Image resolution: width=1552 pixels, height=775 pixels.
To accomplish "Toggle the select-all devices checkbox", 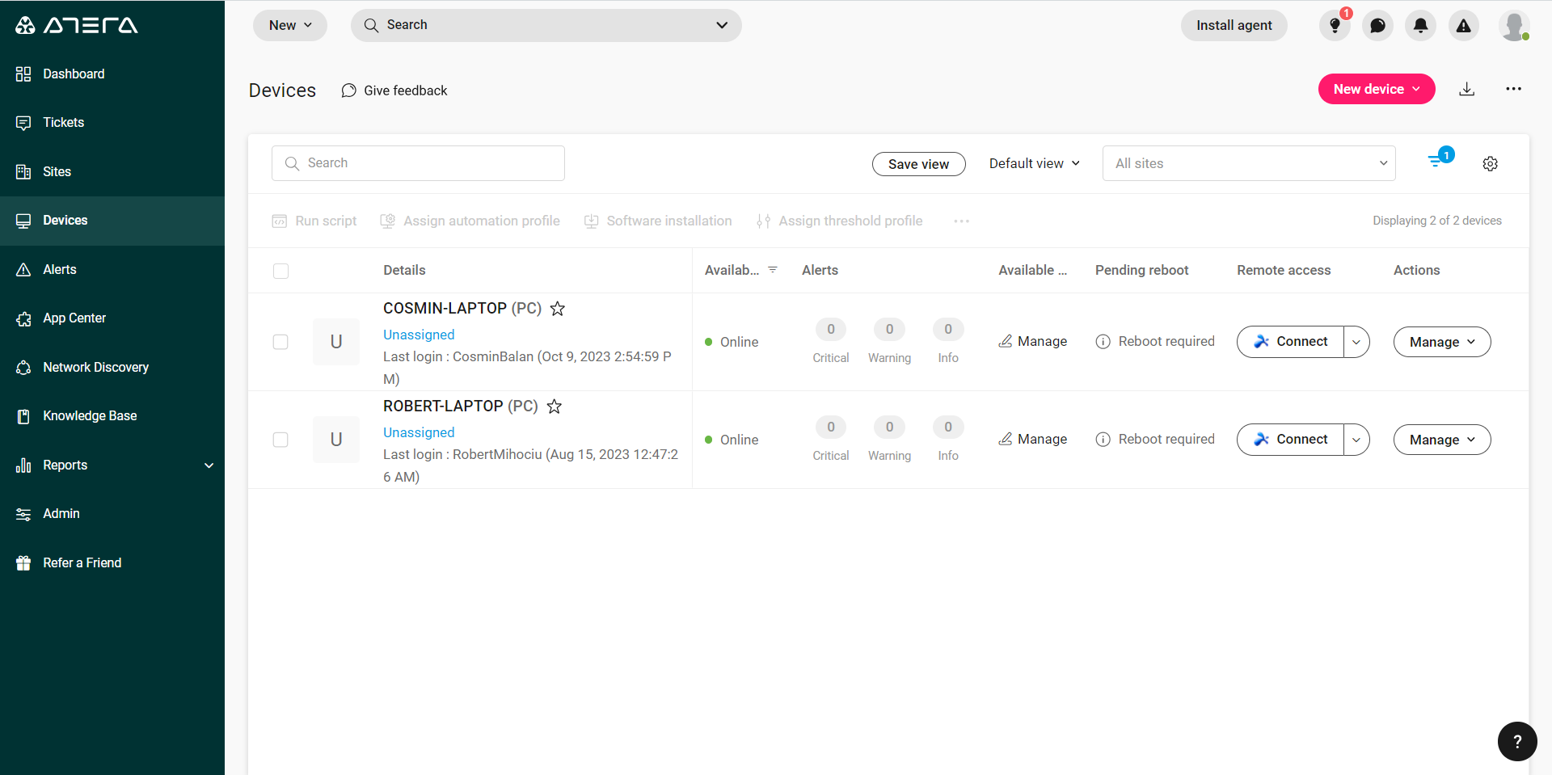I will click(280, 271).
